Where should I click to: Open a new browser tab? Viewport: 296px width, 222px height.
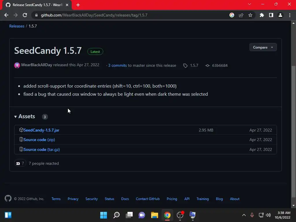click(x=78, y=5)
